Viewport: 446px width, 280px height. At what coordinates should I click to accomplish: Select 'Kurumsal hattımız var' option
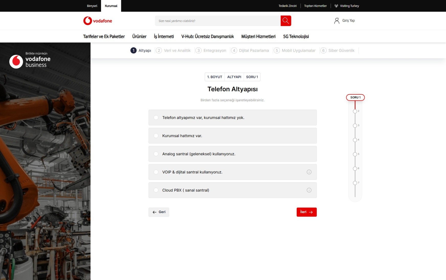point(156,136)
